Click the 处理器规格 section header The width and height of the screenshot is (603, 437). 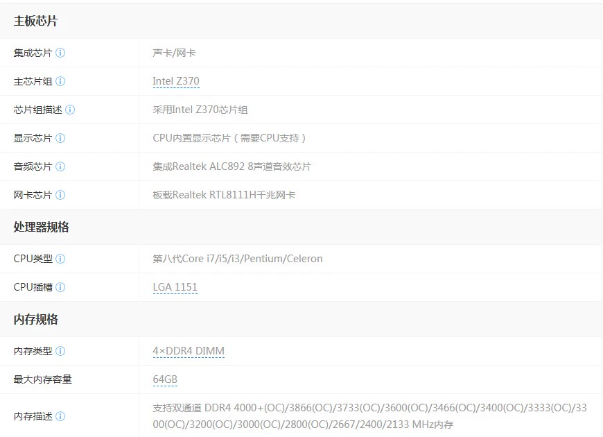[41, 227]
